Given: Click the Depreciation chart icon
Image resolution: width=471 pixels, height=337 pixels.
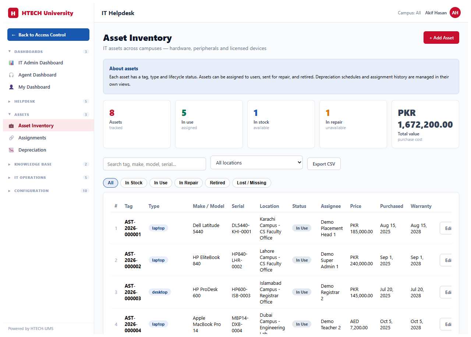Looking at the screenshot, I should click(11, 150).
